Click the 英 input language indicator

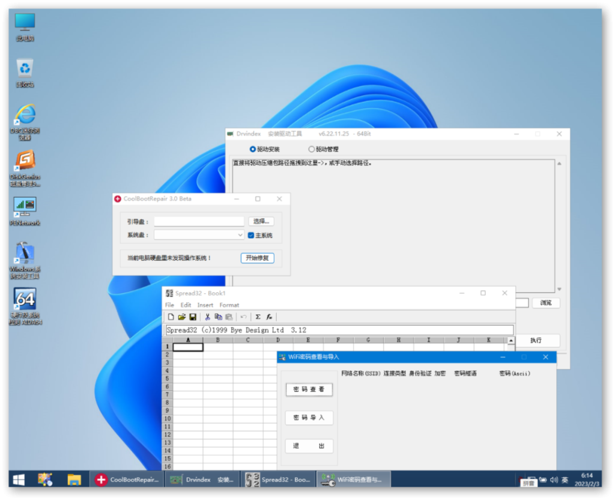pos(565,480)
